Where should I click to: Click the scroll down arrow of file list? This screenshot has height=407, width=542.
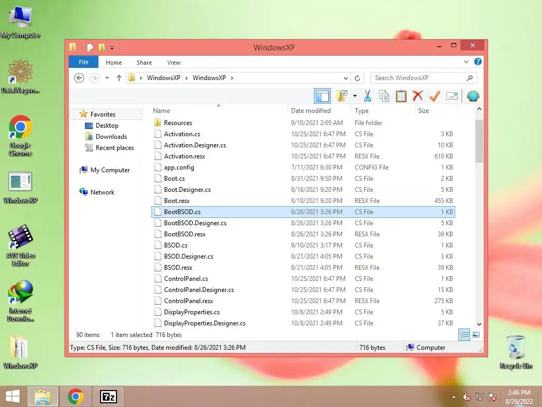pos(479,324)
